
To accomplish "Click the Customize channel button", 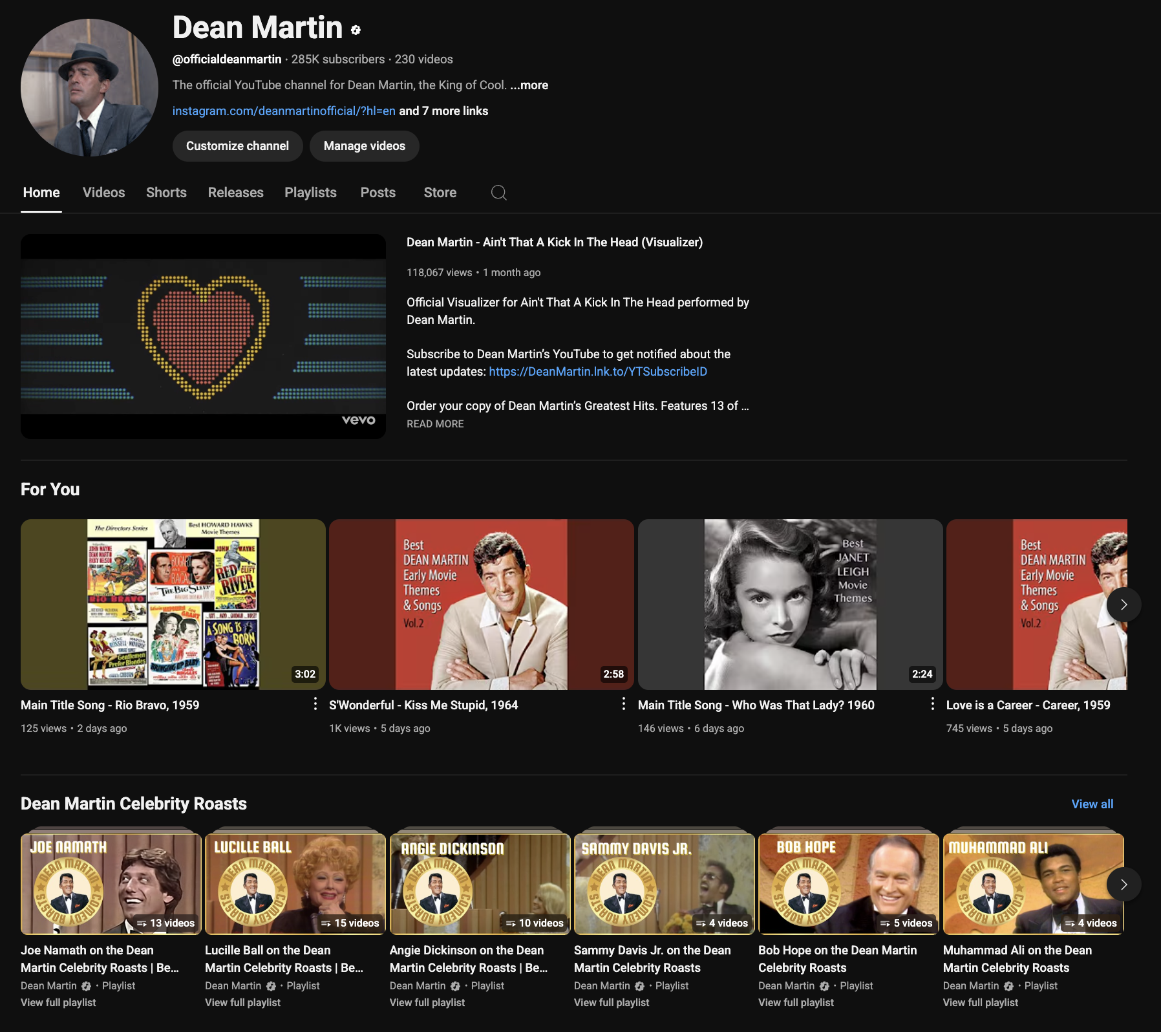I will (x=238, y=146).
